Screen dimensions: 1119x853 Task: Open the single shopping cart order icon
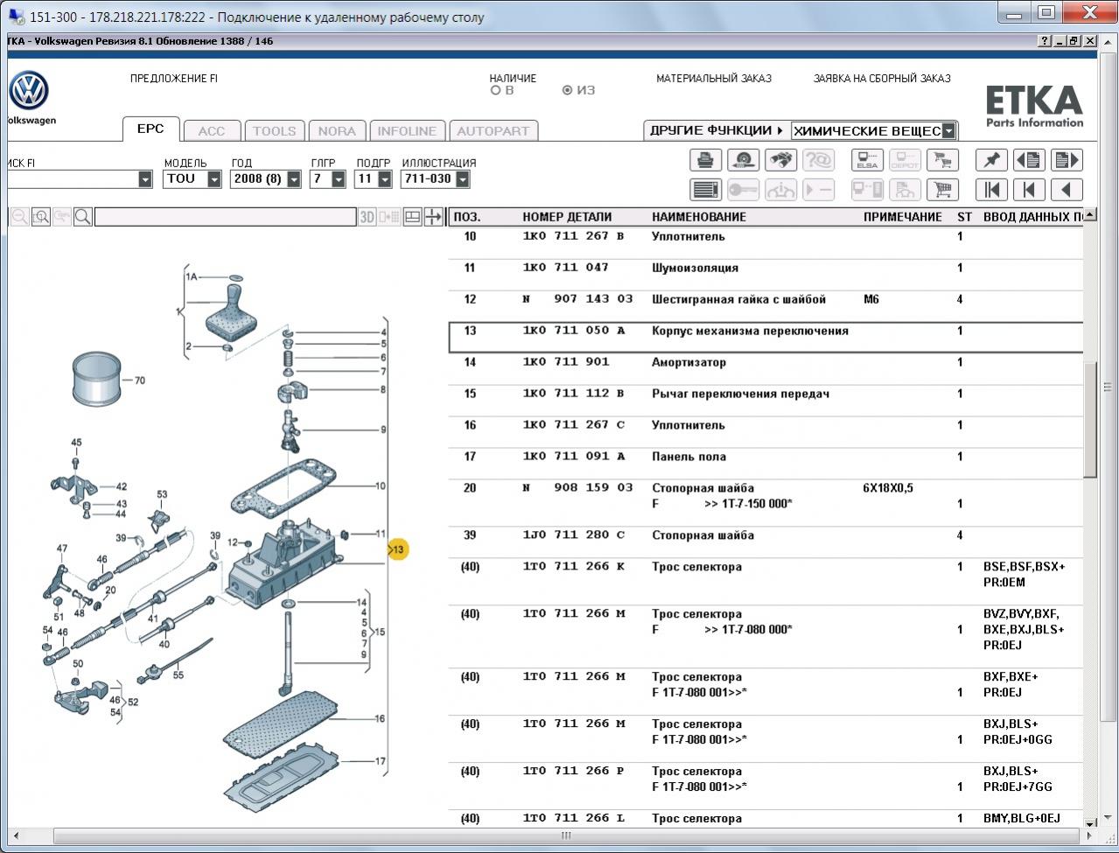click(942, 190)
